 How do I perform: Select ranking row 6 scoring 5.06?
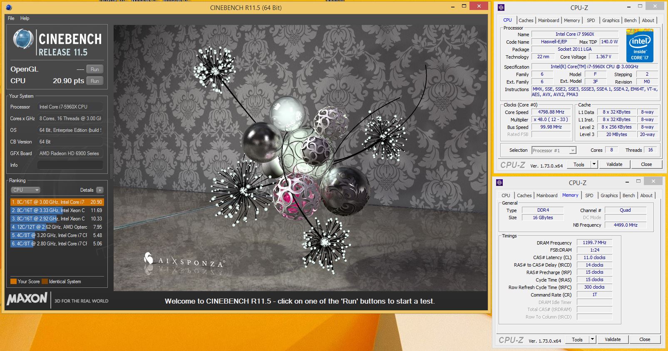coord(57,244)
